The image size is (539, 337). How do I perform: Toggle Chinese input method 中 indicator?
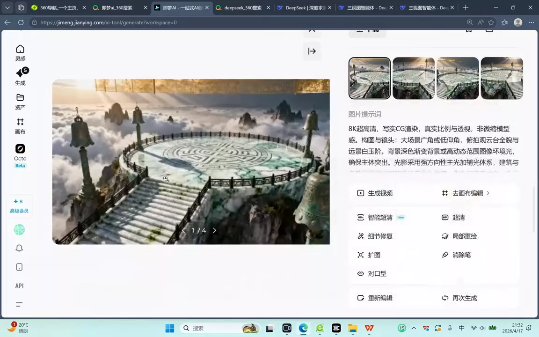coord(462,328)
